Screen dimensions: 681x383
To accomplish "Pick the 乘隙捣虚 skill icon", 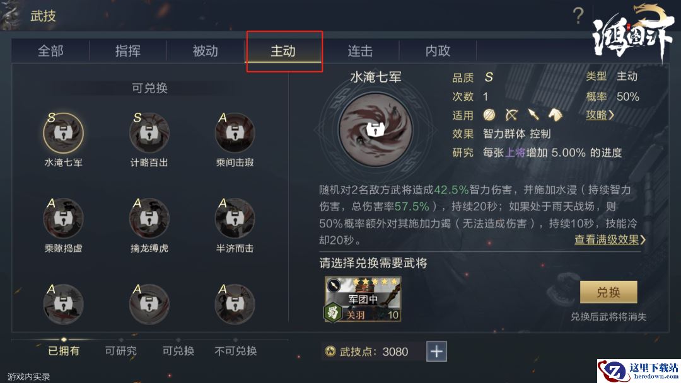I will tap(64, 218).
